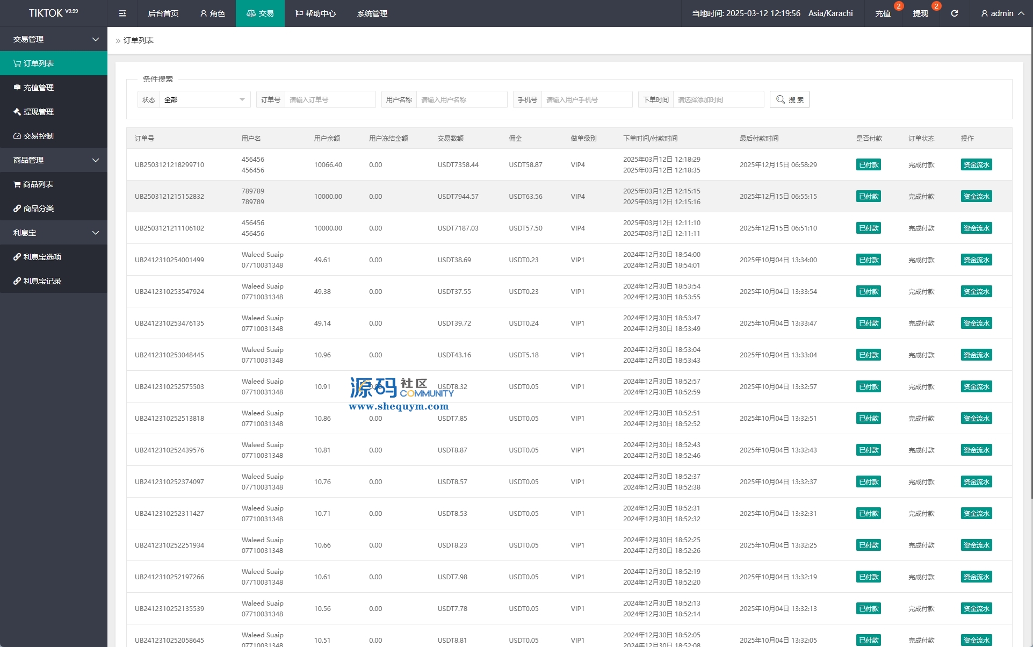This screenshot has height=647, width=1033.
Task: Click 资金流水 for order UB2412310253476135
Action: pyautogui.click(x=976, y=323)
